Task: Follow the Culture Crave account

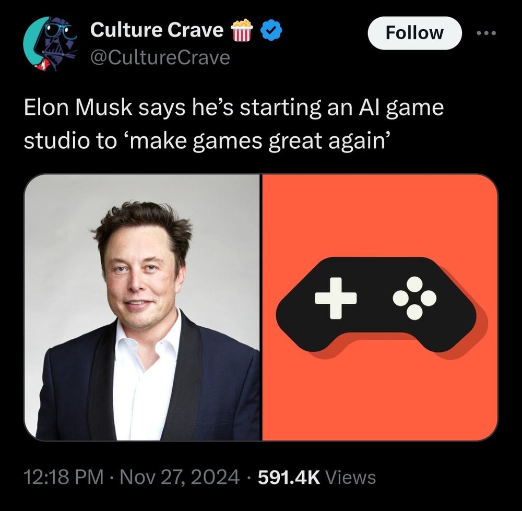Action: 414,33
